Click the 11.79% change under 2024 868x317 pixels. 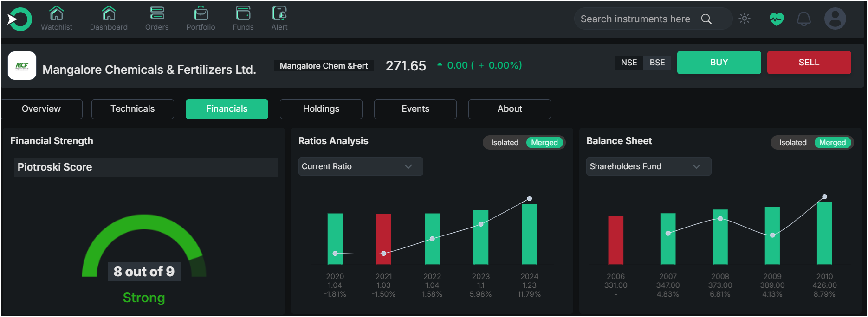[530, 294]
